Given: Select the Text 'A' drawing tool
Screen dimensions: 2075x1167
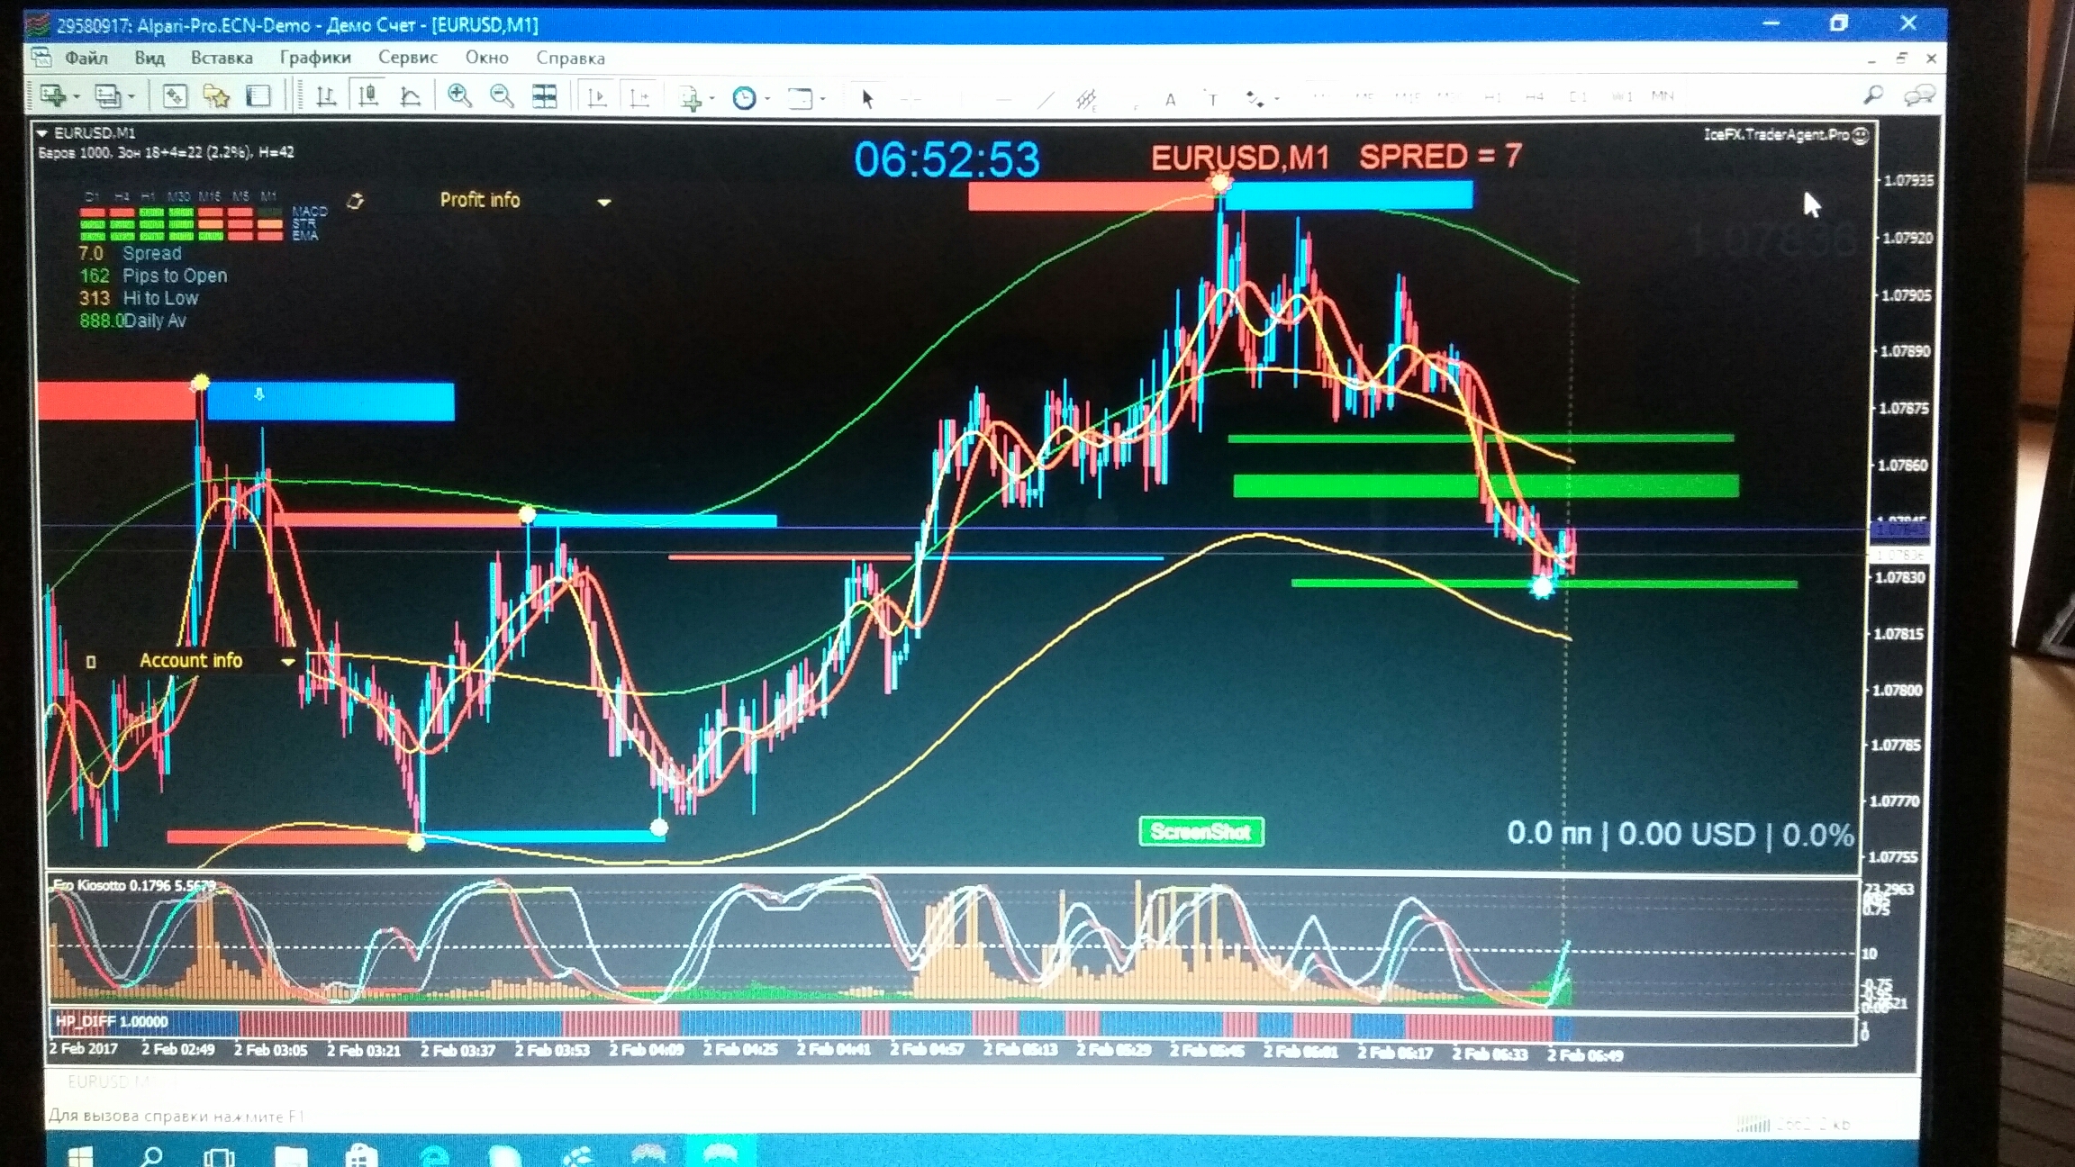Looking at the screenshot, I should click(x=1170, y=100).
